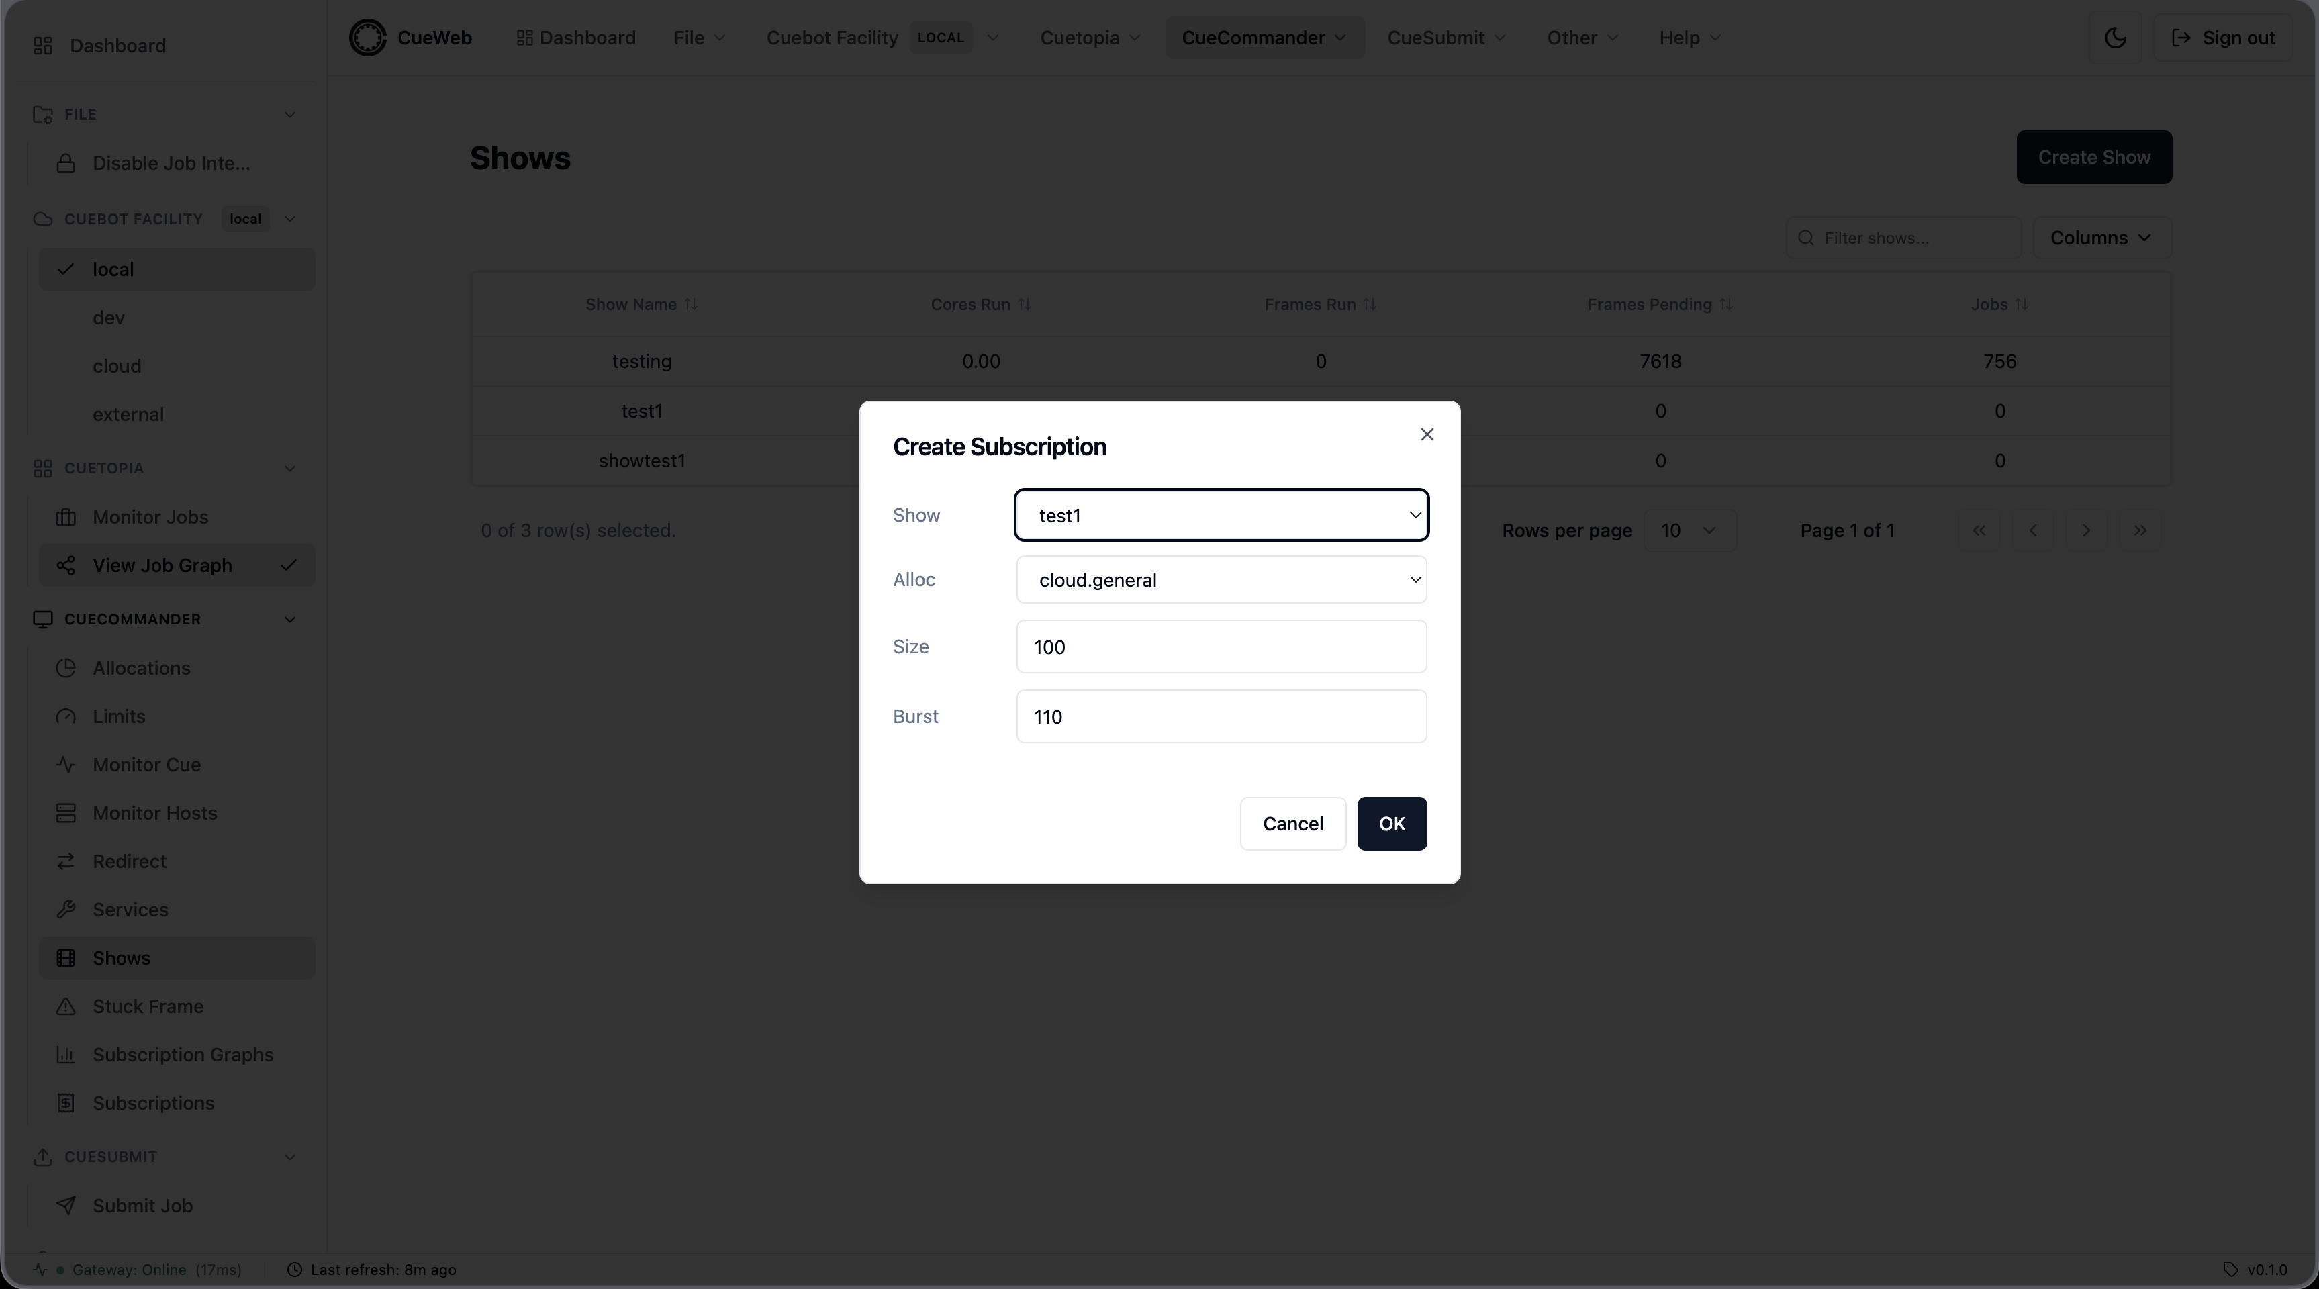Click into the Size field with 100
The image size is (2319, 1289).
coord(1221,647)
